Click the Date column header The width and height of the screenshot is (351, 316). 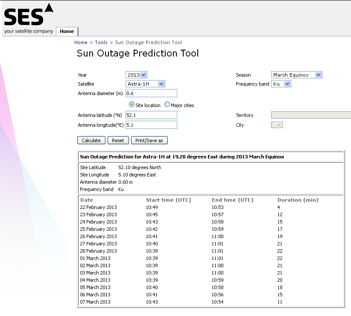(86, 200)
